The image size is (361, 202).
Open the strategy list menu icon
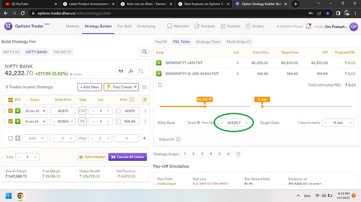[x=144, y=87]
